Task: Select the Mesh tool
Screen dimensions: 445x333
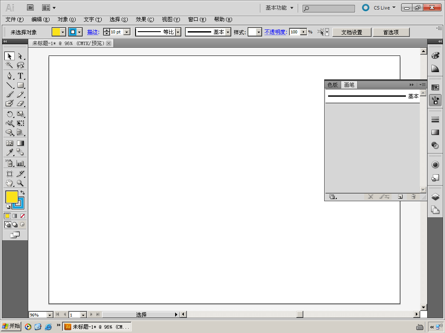Action: pos(10,143)
